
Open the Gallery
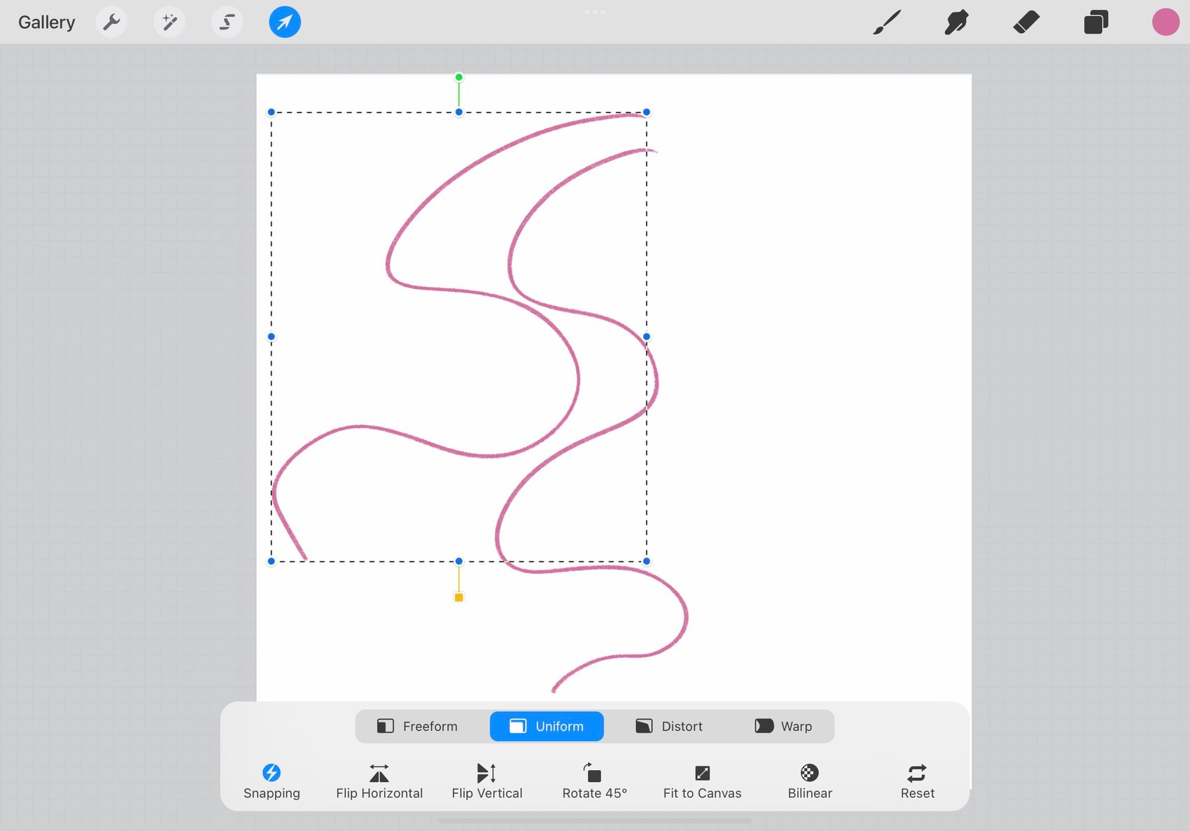[x=46, y=22]
